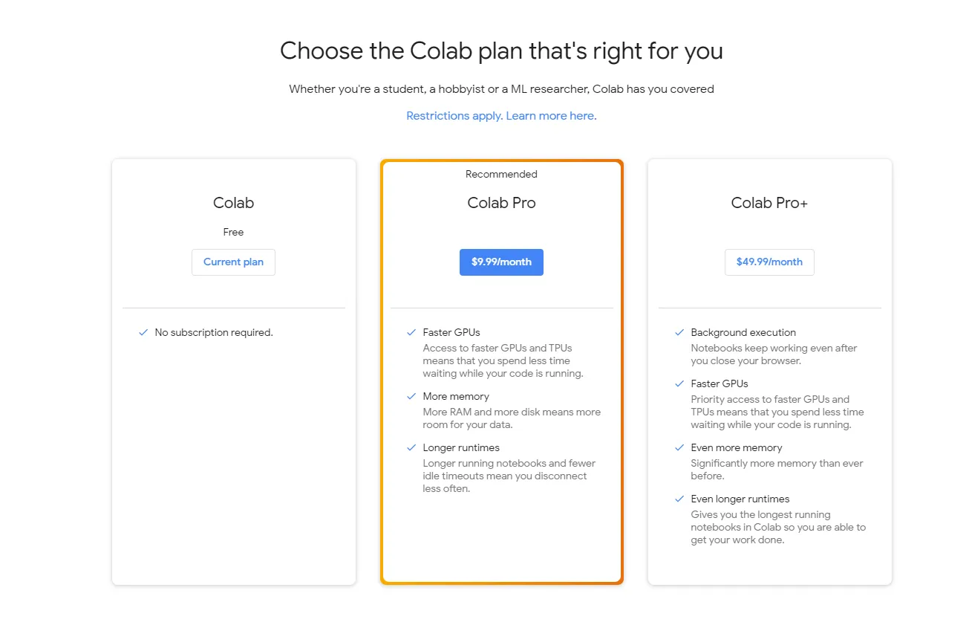Open the Restrictions apply Learn more link
This screenshot has width=969, height=625.
pos(500,116)
